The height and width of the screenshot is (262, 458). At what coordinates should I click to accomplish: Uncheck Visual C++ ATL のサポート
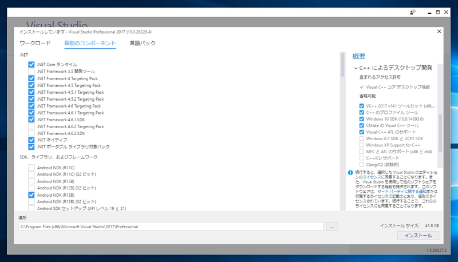pyautogui.click(x=362, y=132)
